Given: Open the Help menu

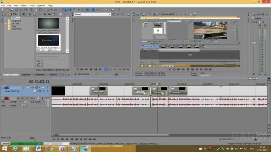Looking at the screenshot, I should point(50,5).
